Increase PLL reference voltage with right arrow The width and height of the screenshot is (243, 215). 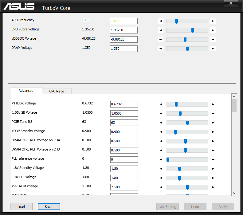pos(213,159)
